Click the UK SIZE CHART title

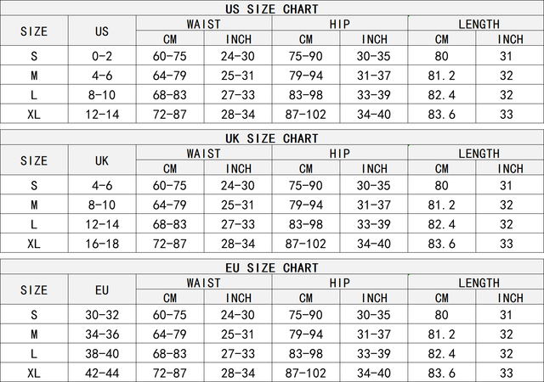click(x=272, y=138)
